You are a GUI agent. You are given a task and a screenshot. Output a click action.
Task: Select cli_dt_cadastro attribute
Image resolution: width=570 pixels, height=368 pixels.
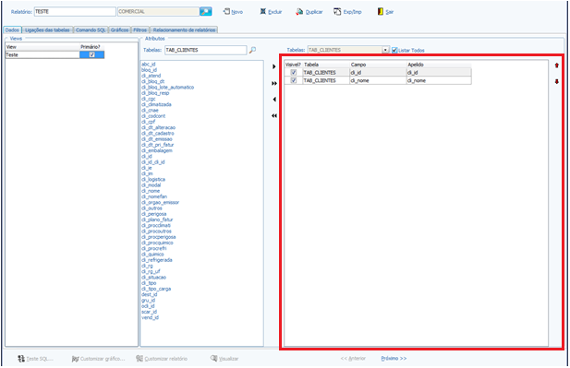click(x=158, y=133)
